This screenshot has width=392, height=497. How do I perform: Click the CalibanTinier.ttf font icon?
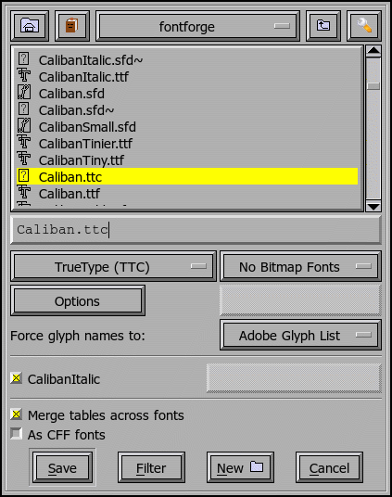click(x=24, y=143)
